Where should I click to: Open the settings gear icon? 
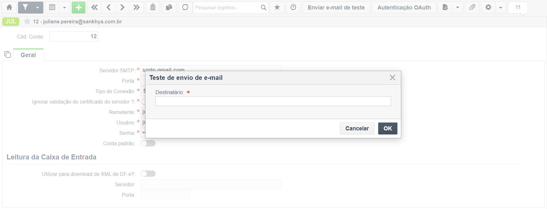(489, 7)
